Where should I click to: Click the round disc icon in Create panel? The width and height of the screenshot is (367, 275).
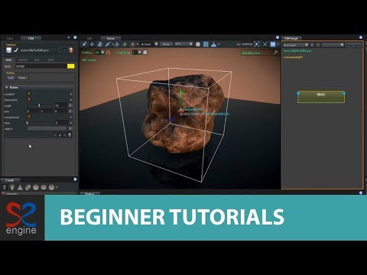pyautogui.click(x=36, y=187)
